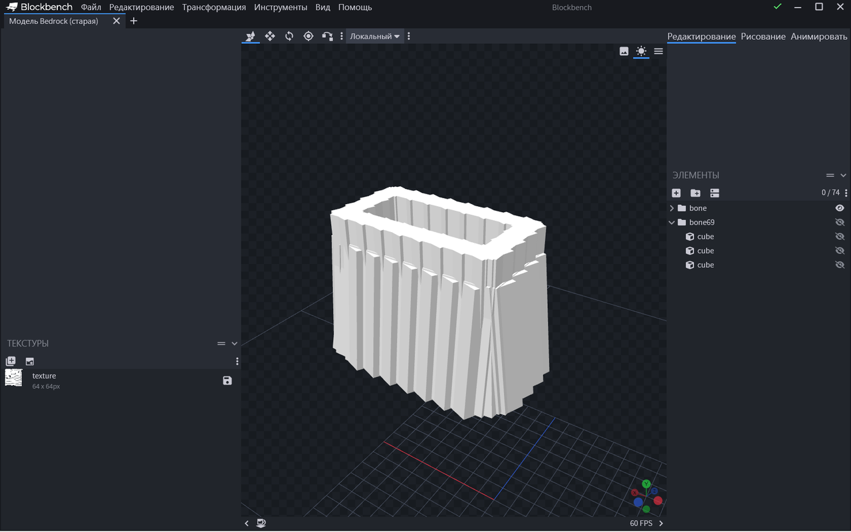The height and width of the screenshot is (532, 851).
Task: Save the texture using the disk icon
Action: pyautogui.click(x=227, y=380)
